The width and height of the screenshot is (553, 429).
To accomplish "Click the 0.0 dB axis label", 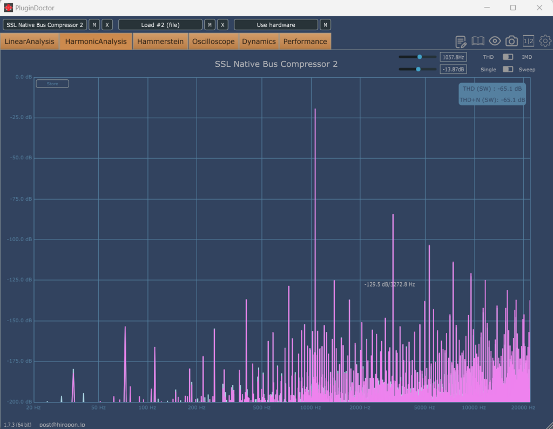I will coord(24,77).
